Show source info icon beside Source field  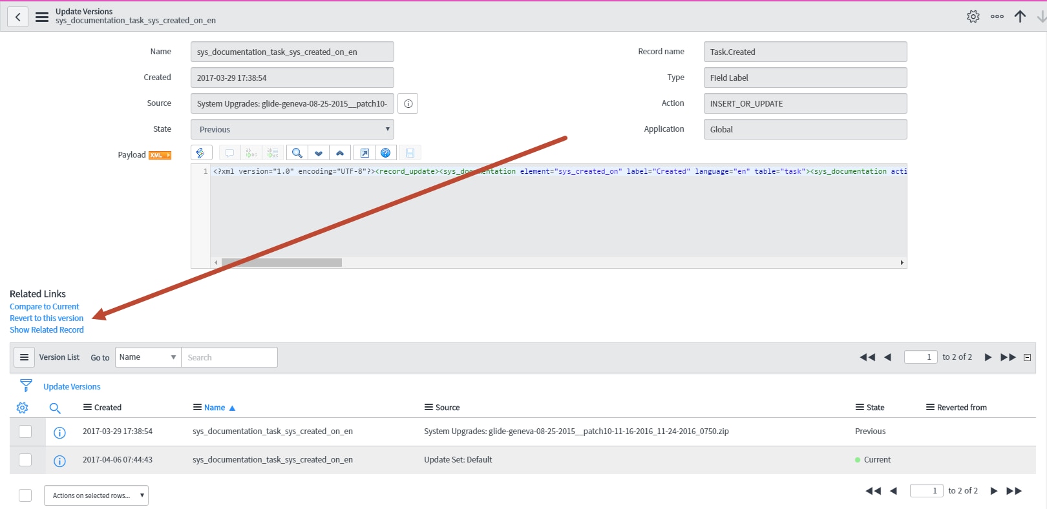pyautogui.click(x=408, y=103)
